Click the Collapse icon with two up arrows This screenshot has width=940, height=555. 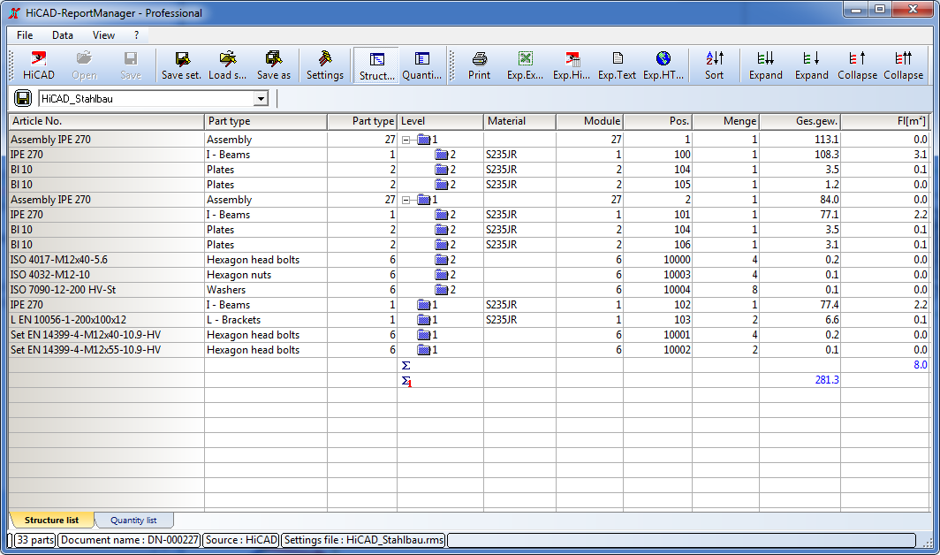point(904,65)
